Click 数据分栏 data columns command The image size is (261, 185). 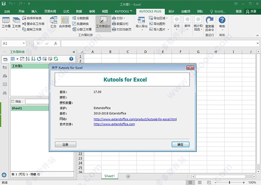[x=120, y=24]
